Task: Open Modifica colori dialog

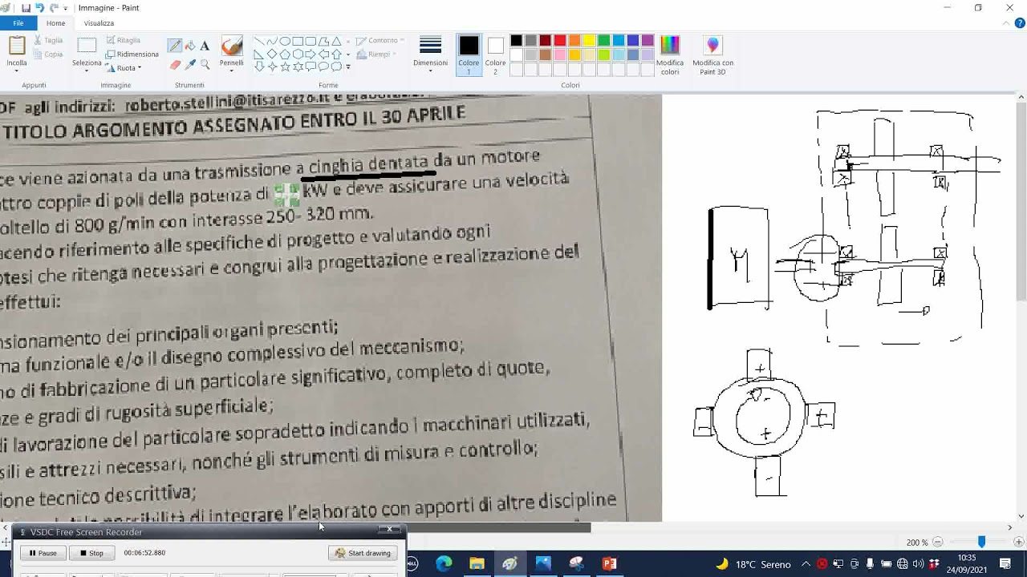Action: coord(670,55)
